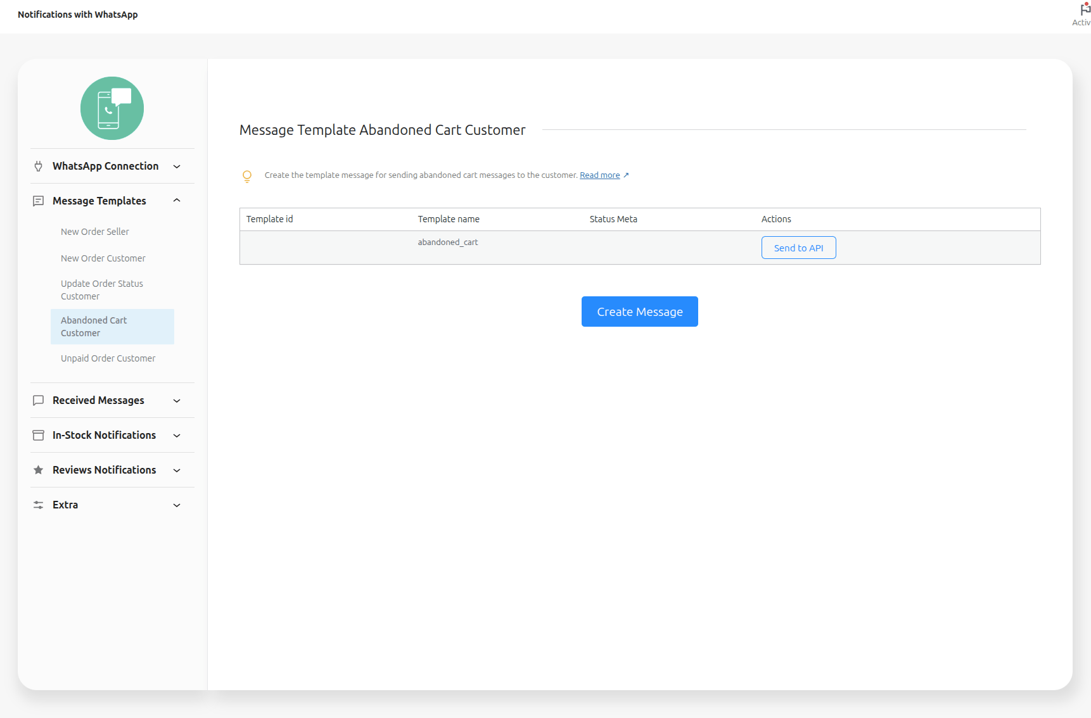Click the activity flag icon in the top right
The height and width of the screenshot is (718, 1091).
click(x=1085, y=10)
